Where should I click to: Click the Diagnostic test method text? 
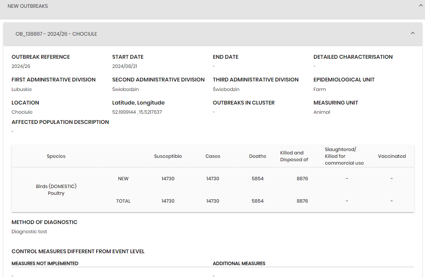pyautogui.click(x=29, y=231)
